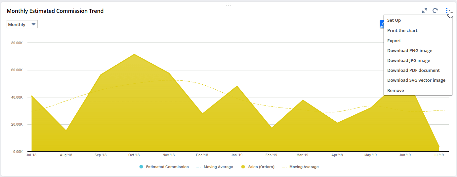Toggle Sales (Orders) legend series
The height and width of the screenshot is (177, 457).
pyautogui.click(x=258, y=167)
